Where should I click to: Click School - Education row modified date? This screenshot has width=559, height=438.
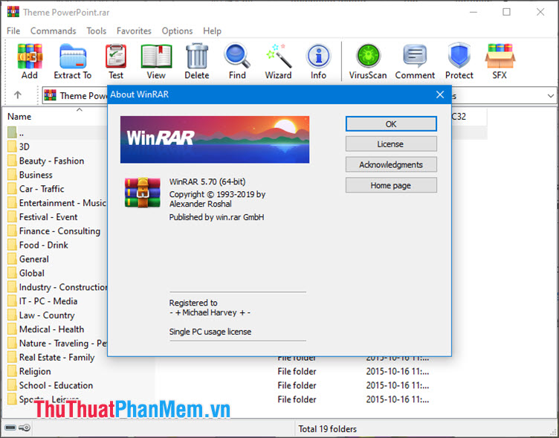(398, 385)
